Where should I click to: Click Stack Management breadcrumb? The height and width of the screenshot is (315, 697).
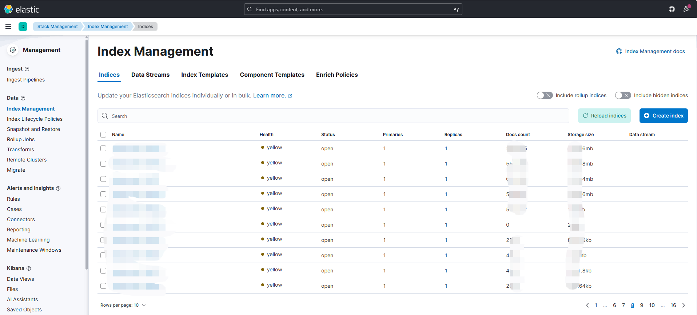(x=57, y=27)
